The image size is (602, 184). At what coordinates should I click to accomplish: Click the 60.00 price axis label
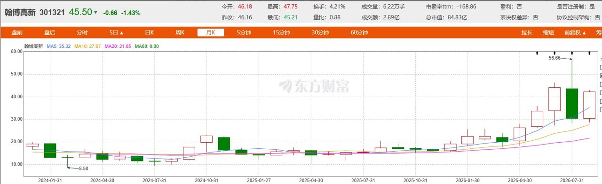tap(16, 52)
